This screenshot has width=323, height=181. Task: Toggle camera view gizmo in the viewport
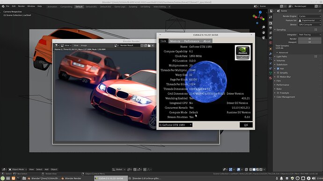[264, 38]
